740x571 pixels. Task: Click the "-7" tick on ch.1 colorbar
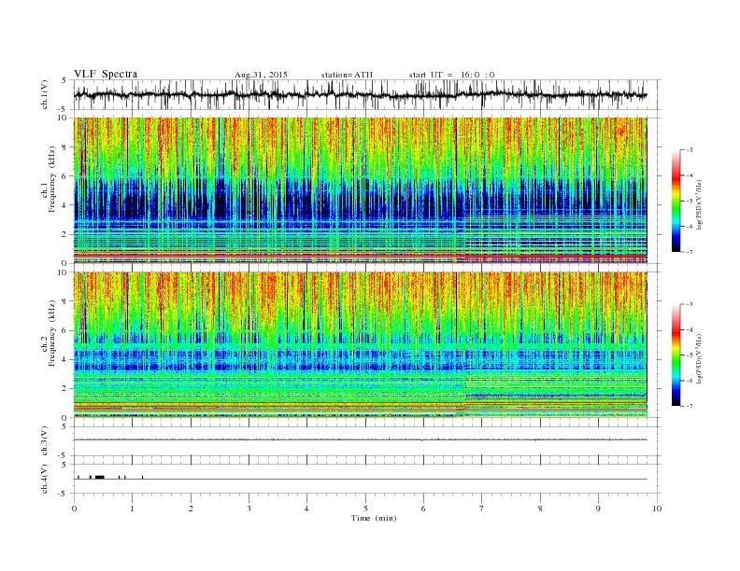(x=690, y=252)
